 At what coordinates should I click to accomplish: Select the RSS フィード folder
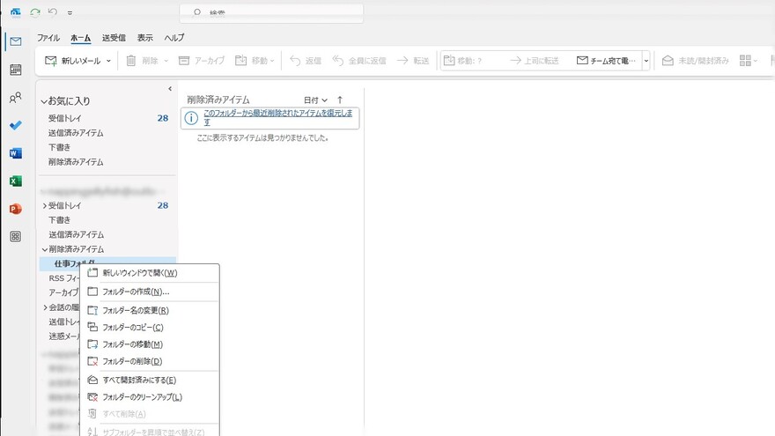coord(63,278)
